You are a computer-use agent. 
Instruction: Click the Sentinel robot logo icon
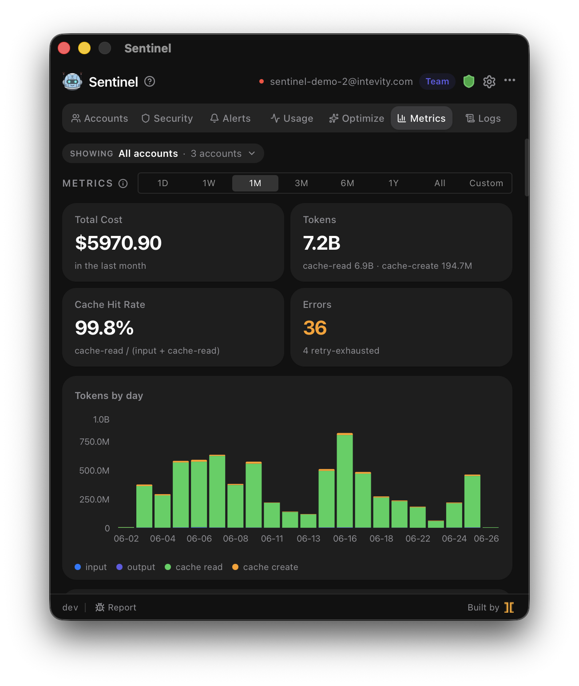pyautogui.click(x=72, y=82)
